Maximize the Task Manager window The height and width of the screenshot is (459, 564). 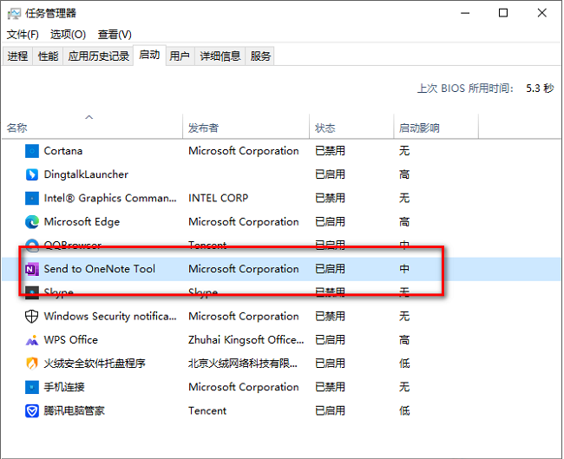[x=503, y=13]
